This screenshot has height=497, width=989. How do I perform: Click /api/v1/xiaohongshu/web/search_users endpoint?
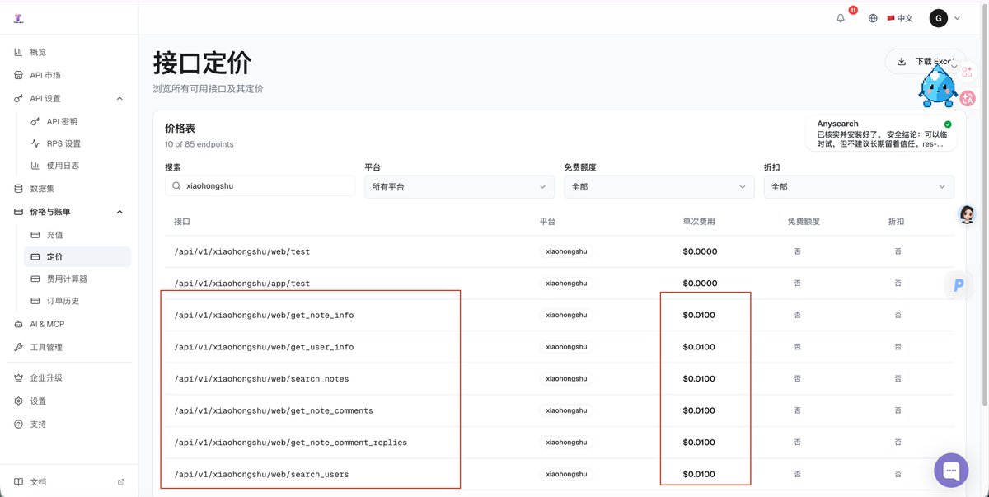(261, 474)
